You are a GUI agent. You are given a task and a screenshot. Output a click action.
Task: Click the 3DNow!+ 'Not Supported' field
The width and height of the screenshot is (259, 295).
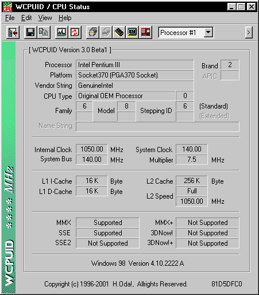[x=207, y=243]
